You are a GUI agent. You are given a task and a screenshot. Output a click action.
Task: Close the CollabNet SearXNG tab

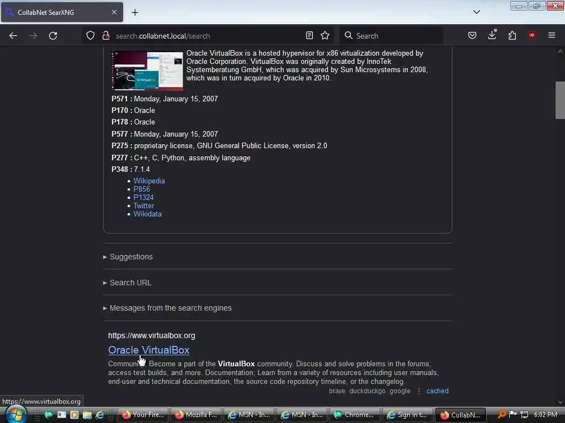tap(114, 12)
